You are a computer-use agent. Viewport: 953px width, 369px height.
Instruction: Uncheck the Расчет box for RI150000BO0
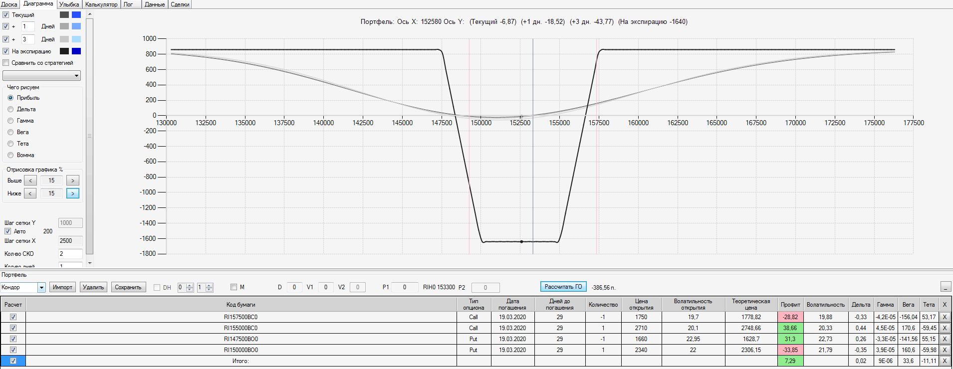[13, 350]
